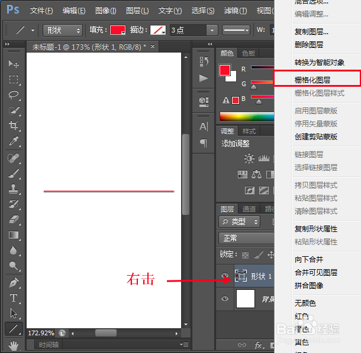Choose 创建剪贴蒙版 in context menu
This screenshot has height=353, width=361.
click(x=316, y=137)
